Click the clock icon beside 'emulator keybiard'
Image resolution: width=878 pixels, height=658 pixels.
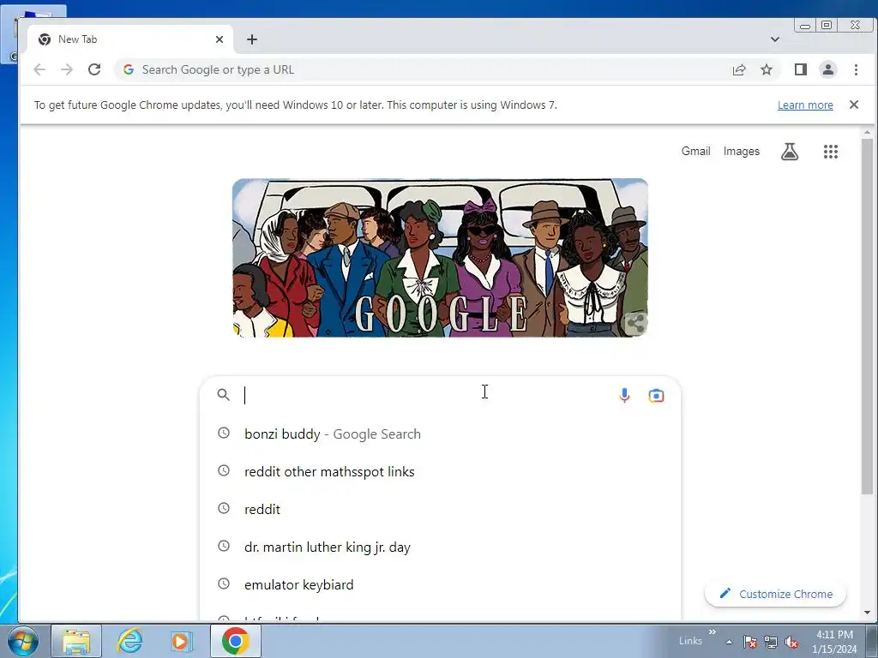point(224,583)
